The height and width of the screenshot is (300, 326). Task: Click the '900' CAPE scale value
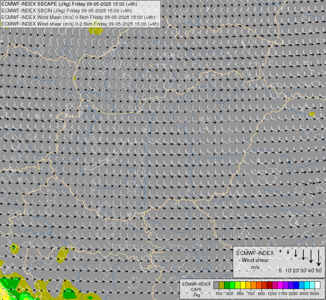pos(261,294)
